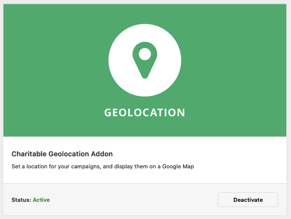Click the word Geolocation in addon title
Viewport: 291px width, 219px height.
(x=69, y=154)
